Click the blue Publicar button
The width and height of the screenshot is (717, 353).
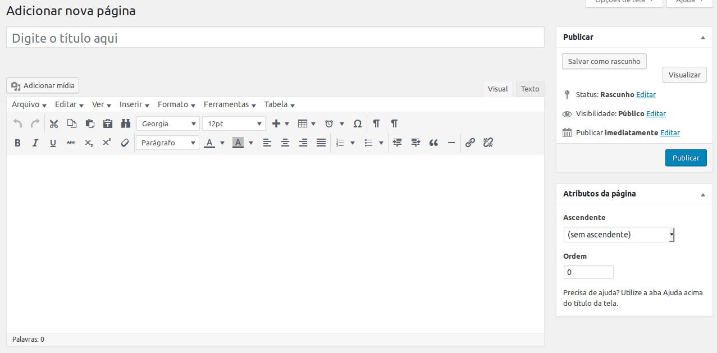tap(686, 158)
